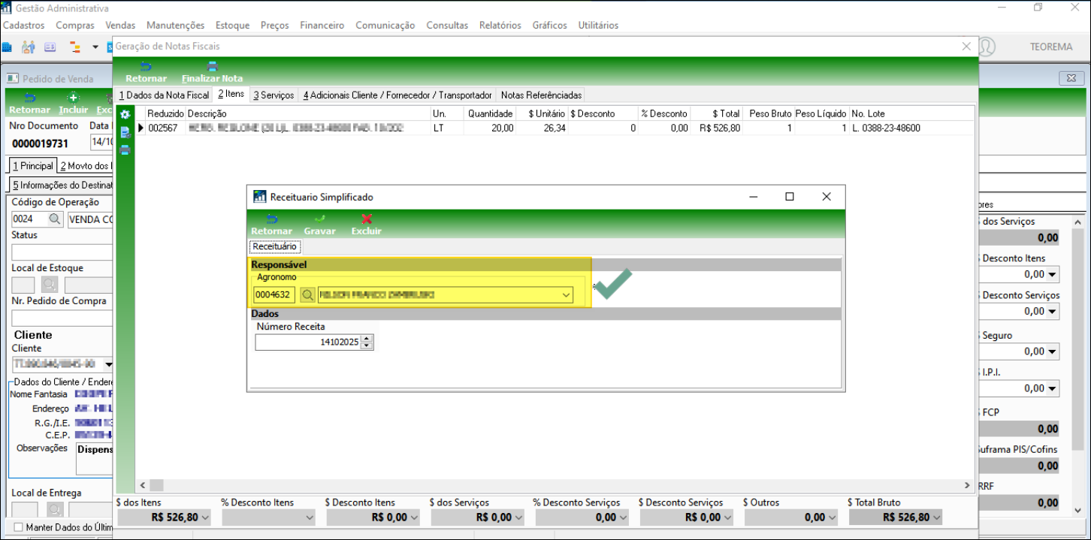The image size is (1091, 540).
Task: Click Retornar in Receituario Simplificado window
Action: pyautogui.click(x=271, y=225)
